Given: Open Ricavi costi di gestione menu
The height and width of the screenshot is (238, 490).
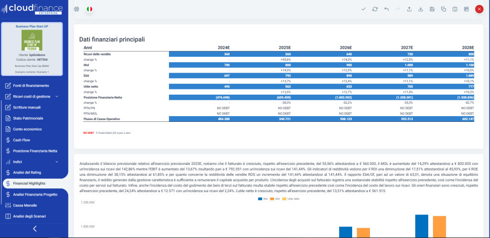Looking at the screenshot, I should (x=32, y=97).
